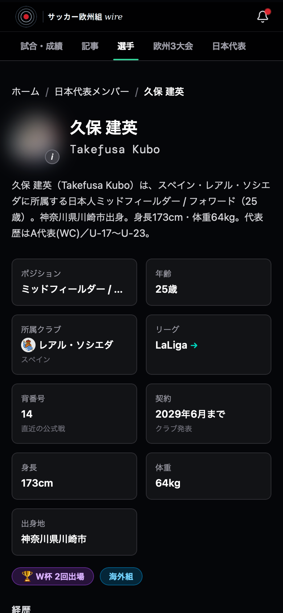Open the 日本代表 tab
Image resolution: width=283 pixels, height=613 pixels.
229,46
